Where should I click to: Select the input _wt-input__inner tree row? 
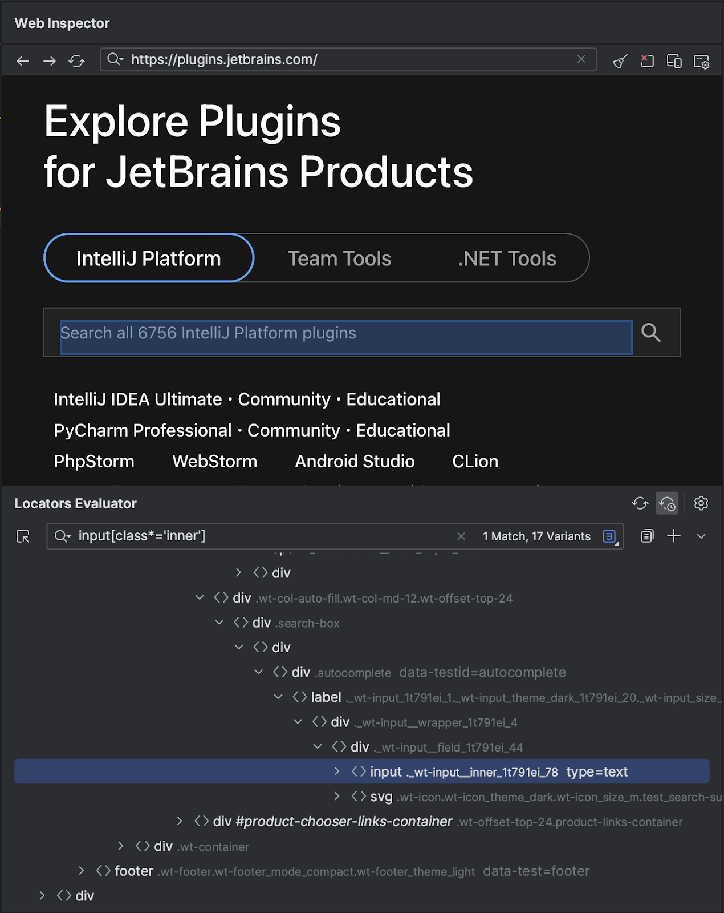pos(362,771)
